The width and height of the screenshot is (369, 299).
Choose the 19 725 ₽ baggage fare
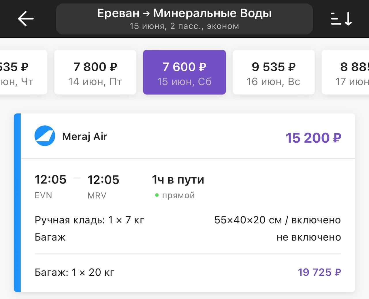coord(319,272)
